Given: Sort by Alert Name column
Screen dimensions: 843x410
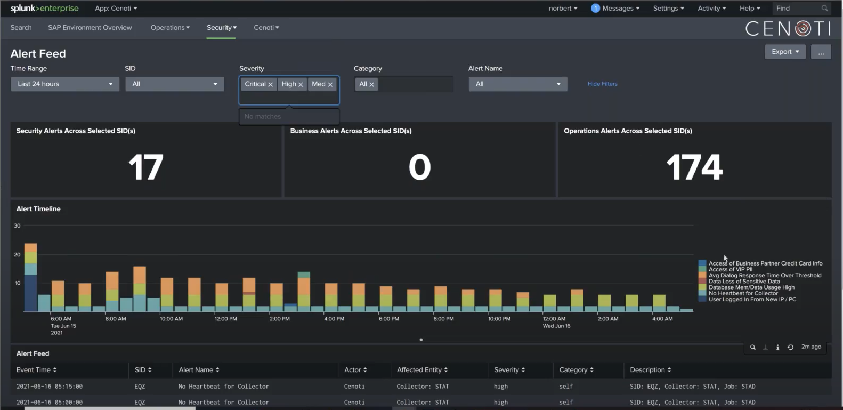Looking at the screenshot, I should [x=199, y=370].
